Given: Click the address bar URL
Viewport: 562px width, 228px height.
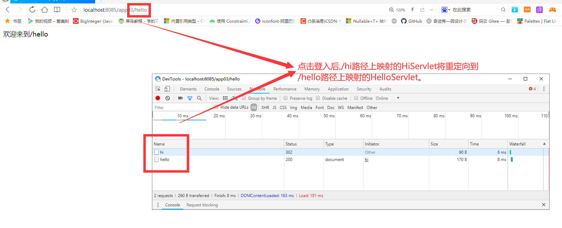Looking at the screenshot, I should pyautogui.click(x=115, y=10).
